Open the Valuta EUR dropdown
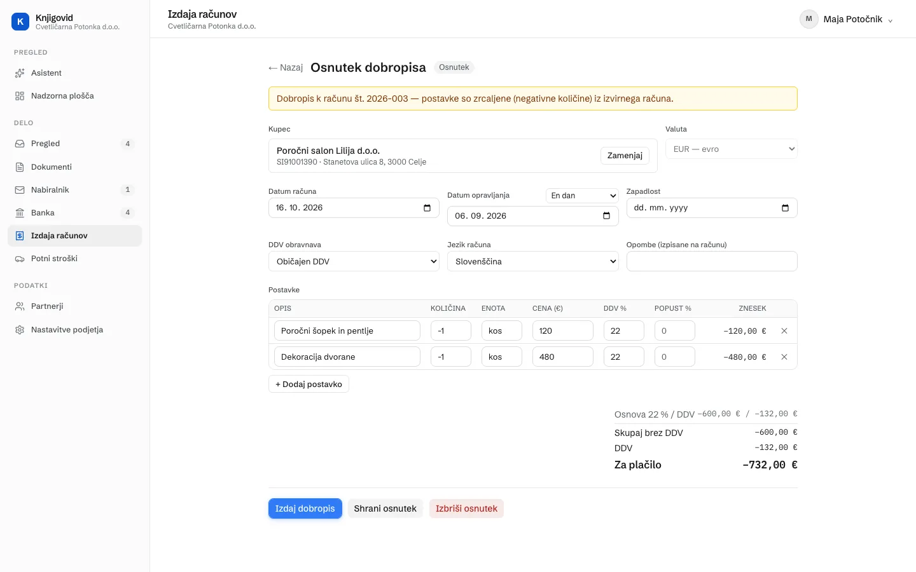The image size is (916, 572). [x=732, y=149]
